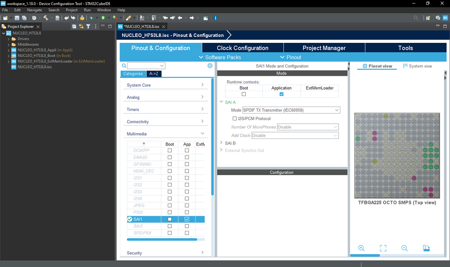Check the Boot box for SPDIFRX
The image size is (450, 267).
click(170, 233)
